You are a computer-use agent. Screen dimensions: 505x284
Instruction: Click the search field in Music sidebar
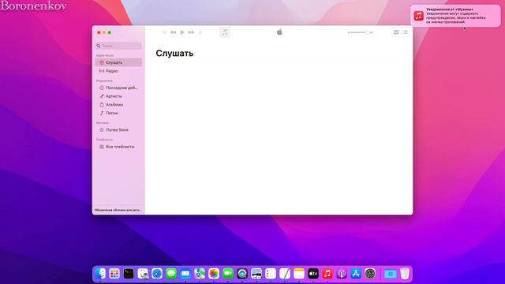[x=118, y=46]
